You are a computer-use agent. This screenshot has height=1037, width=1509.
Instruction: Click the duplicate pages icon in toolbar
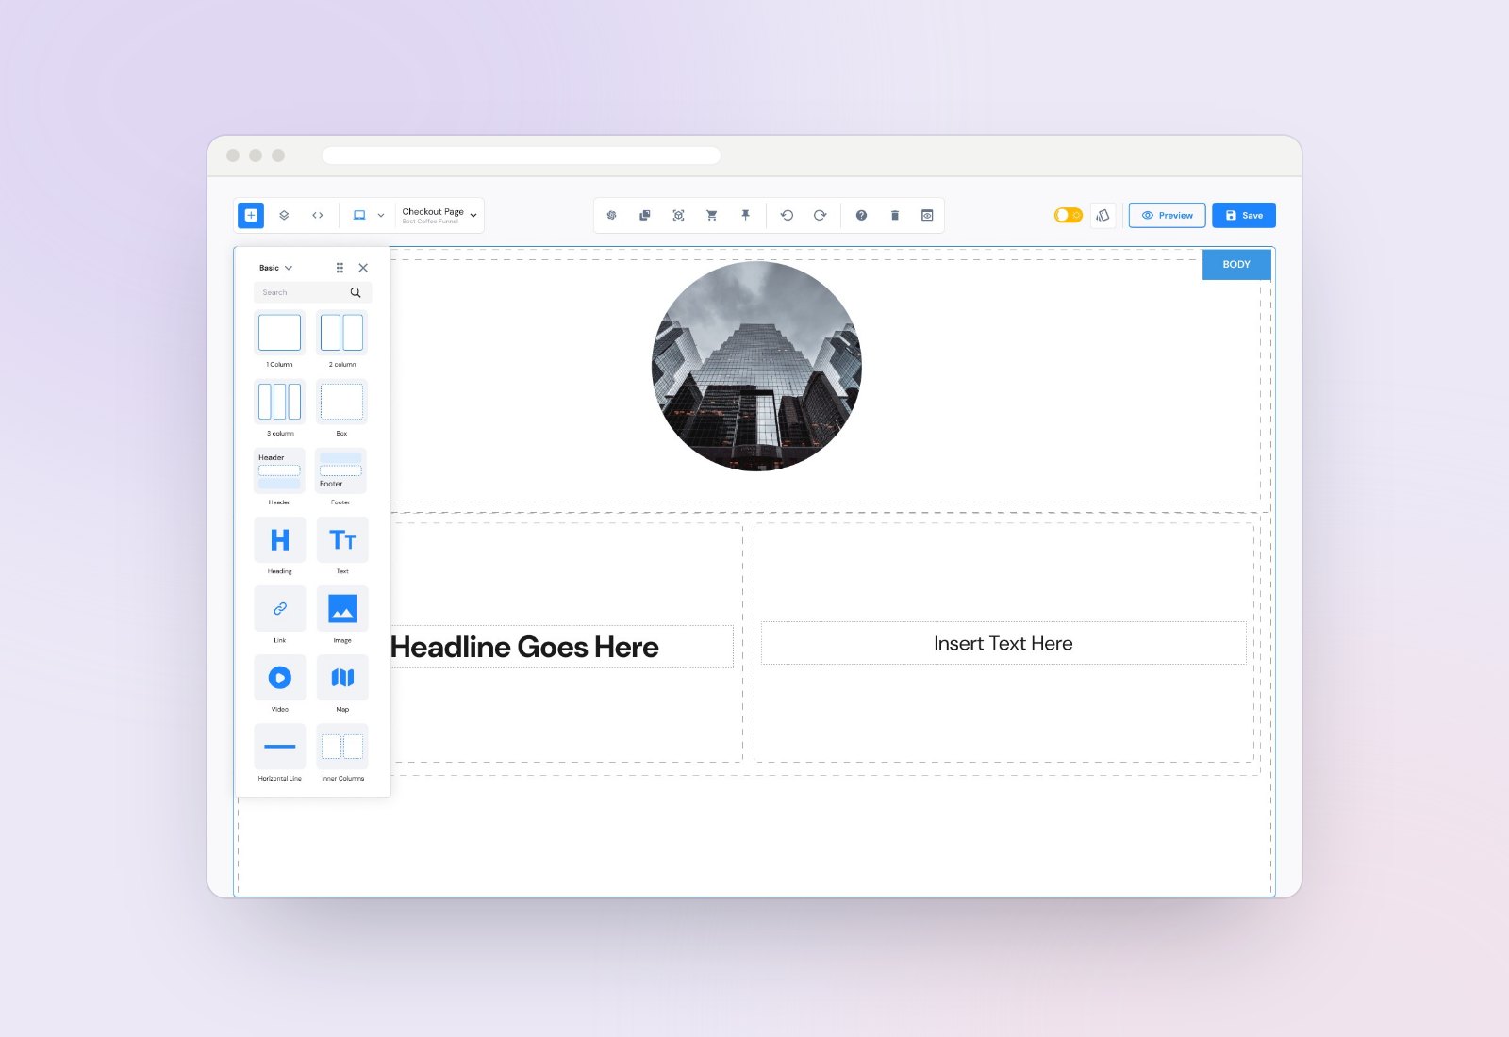(645, 215)
